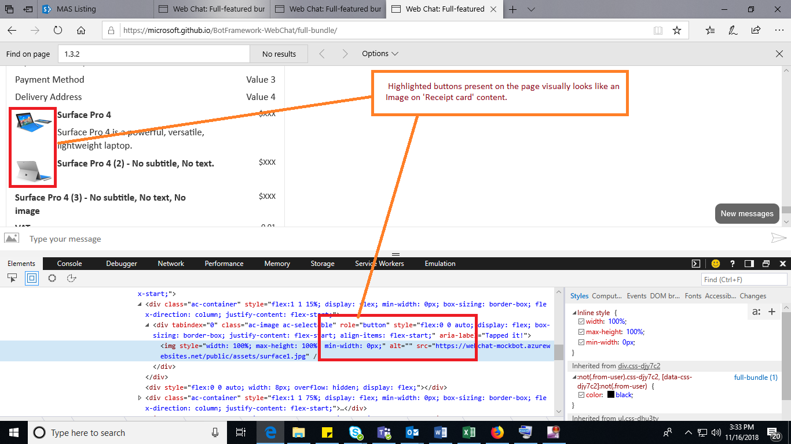Click the New messages button
Image resolution: width=791 pixels, height=444 pixels.
pyautogui.click(x=747, y=213)
